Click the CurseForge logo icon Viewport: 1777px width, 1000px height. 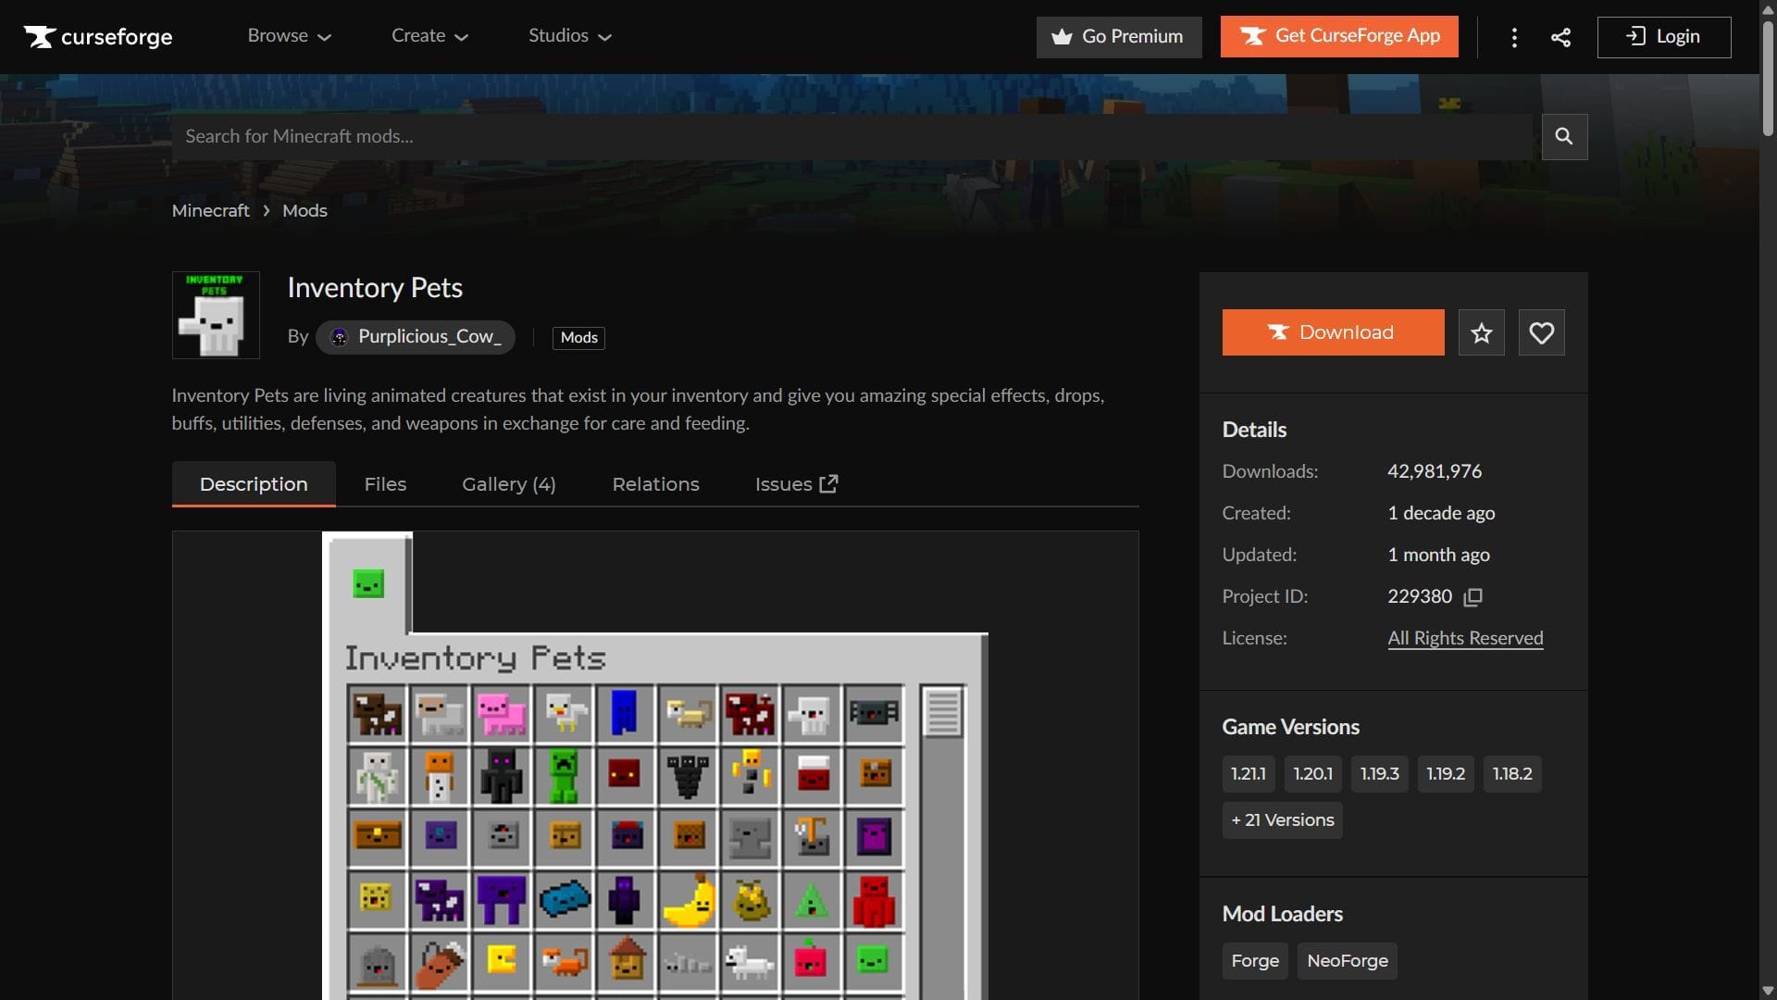(x=39, y=37)
